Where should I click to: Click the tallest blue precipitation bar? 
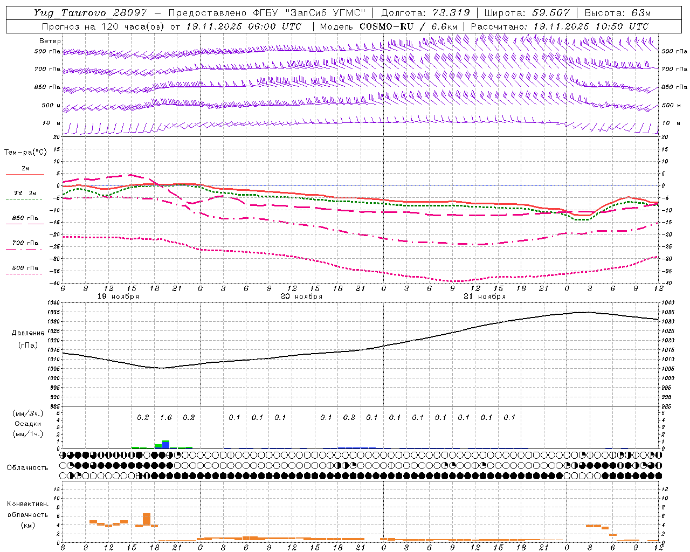click(x=166, y=445)
